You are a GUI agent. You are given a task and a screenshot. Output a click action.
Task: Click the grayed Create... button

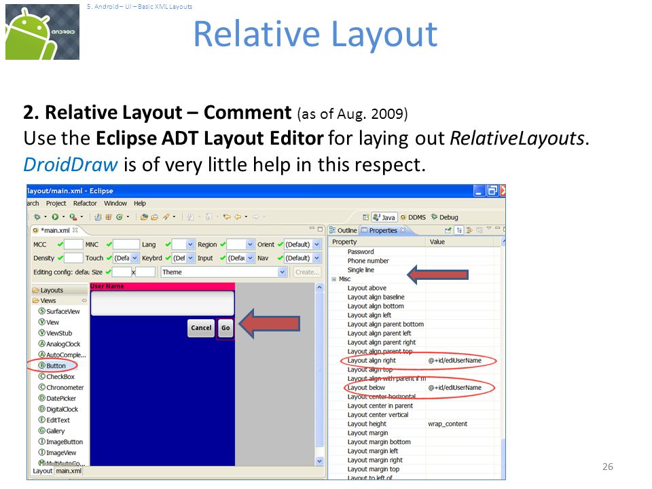tap(307, 272)
